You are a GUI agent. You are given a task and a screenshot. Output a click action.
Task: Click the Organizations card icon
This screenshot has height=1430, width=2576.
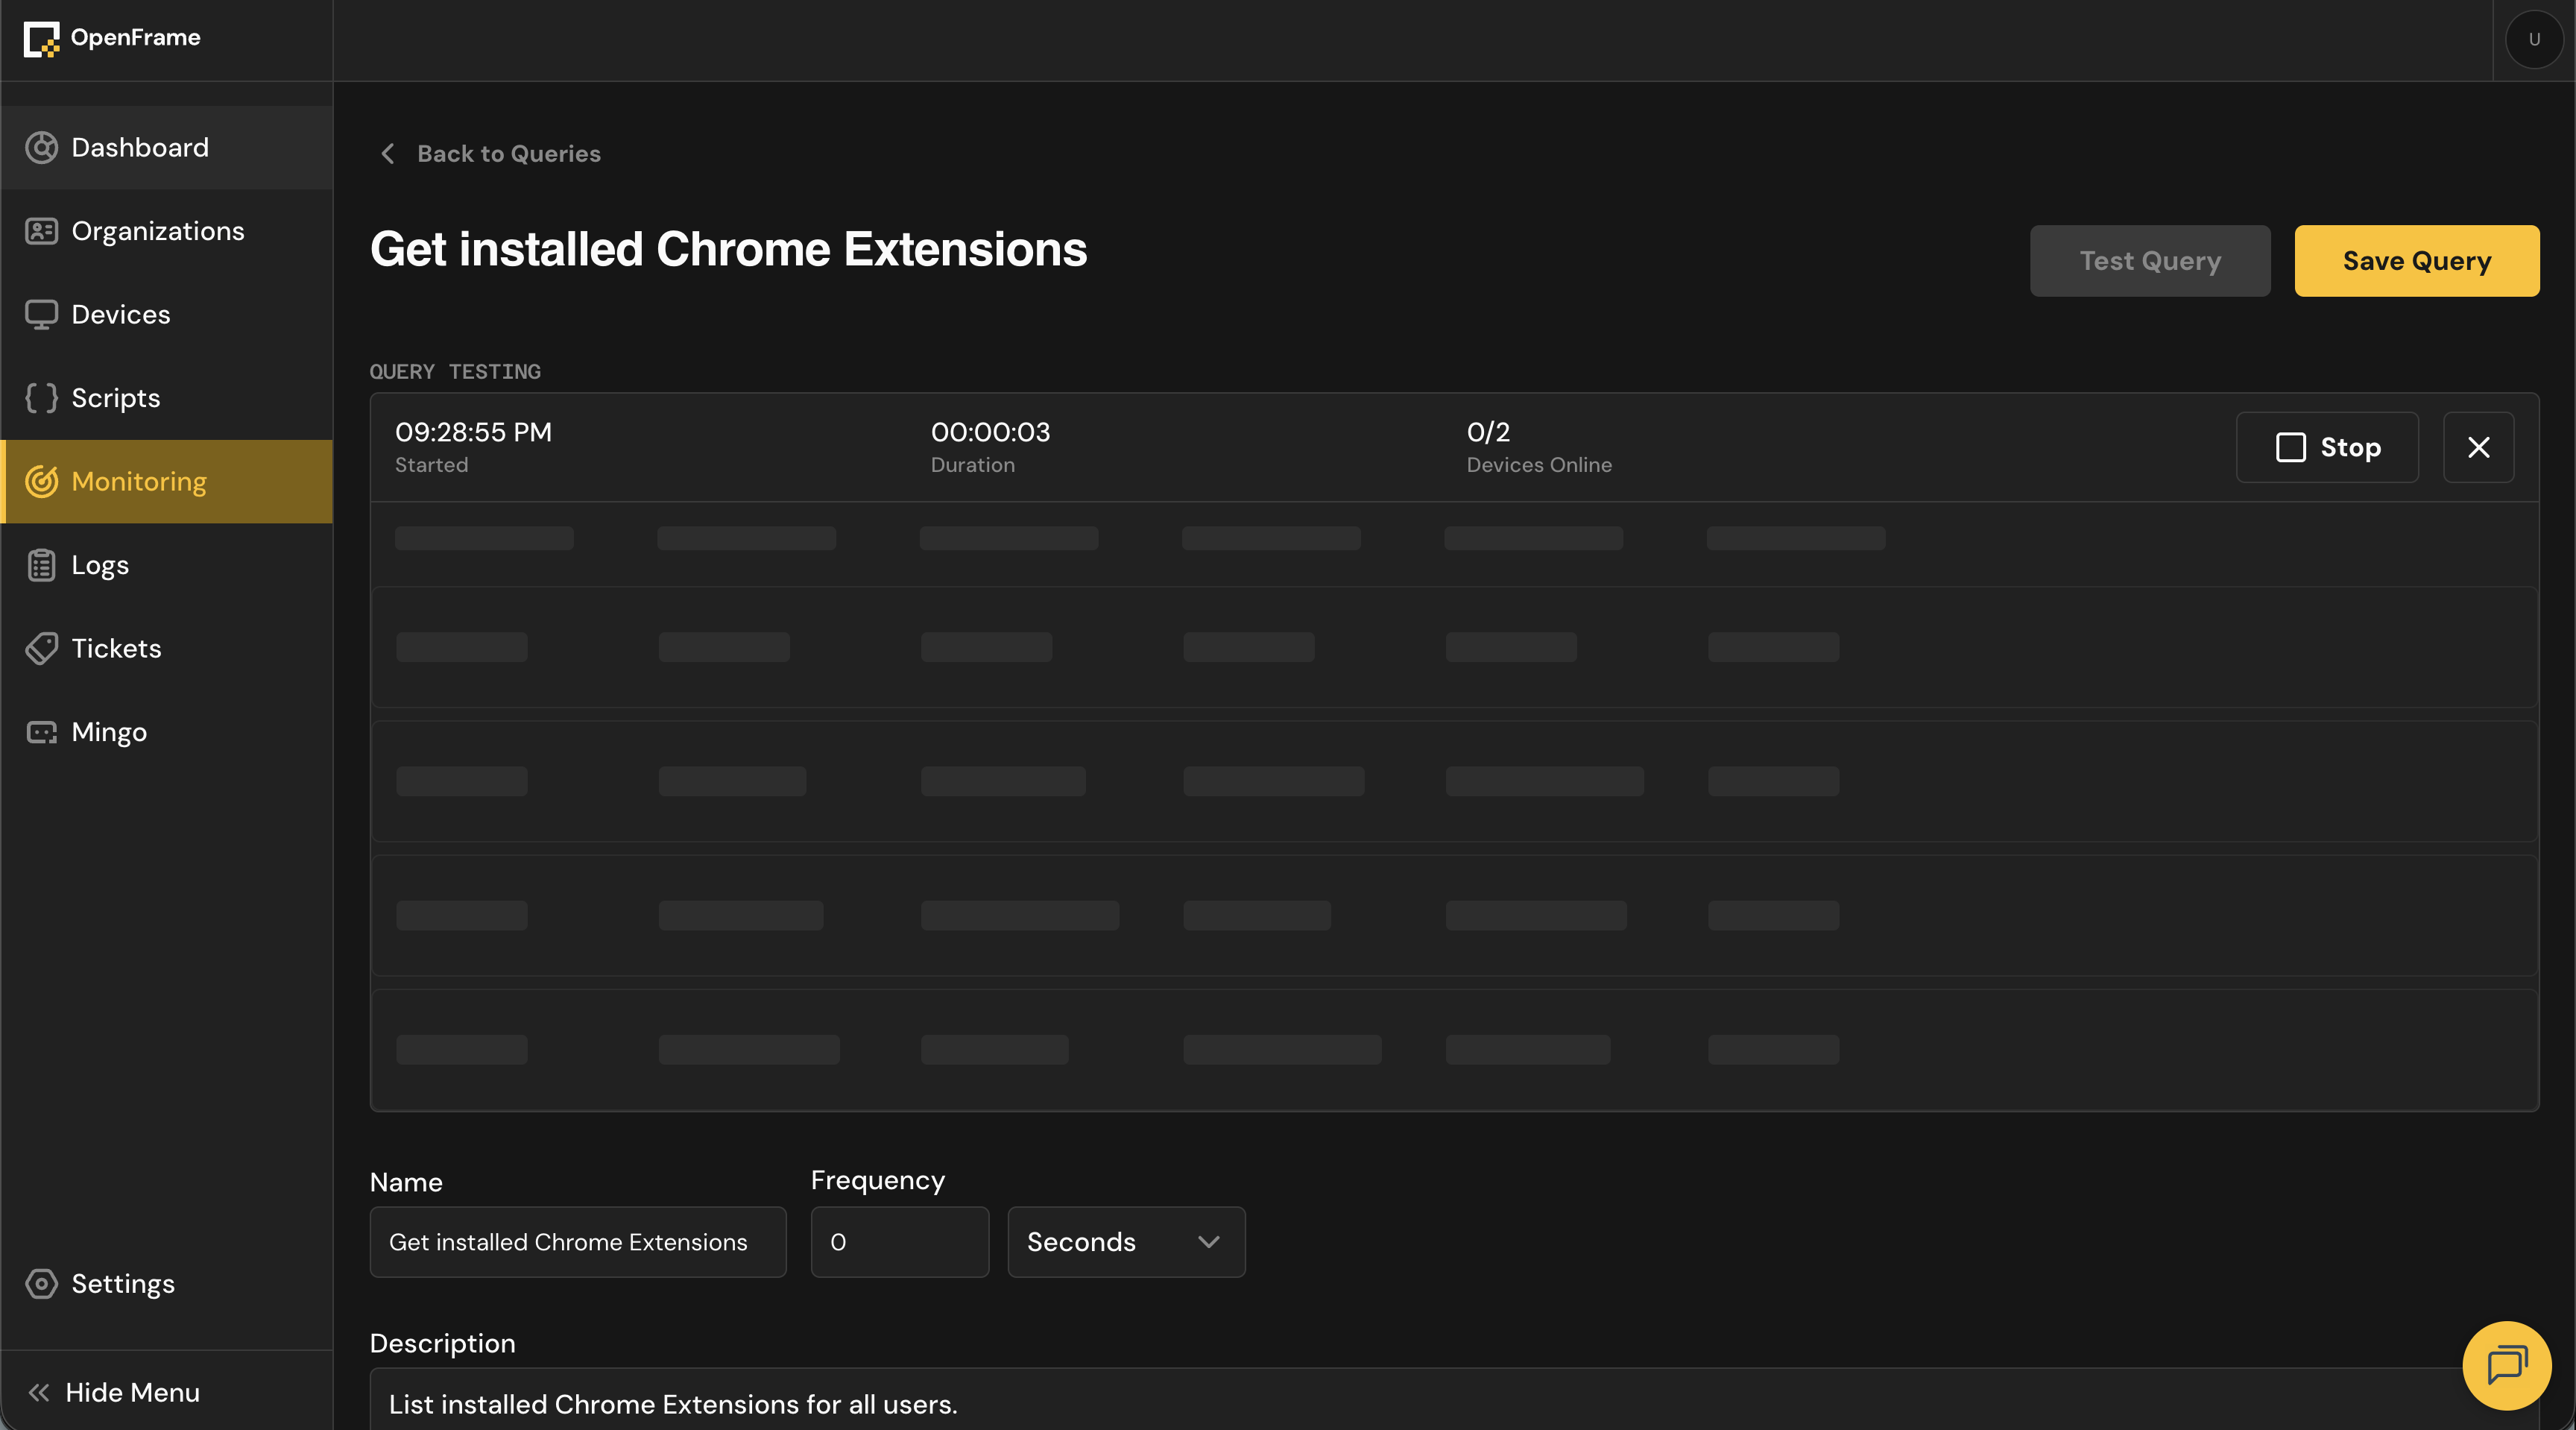[41, 231]
